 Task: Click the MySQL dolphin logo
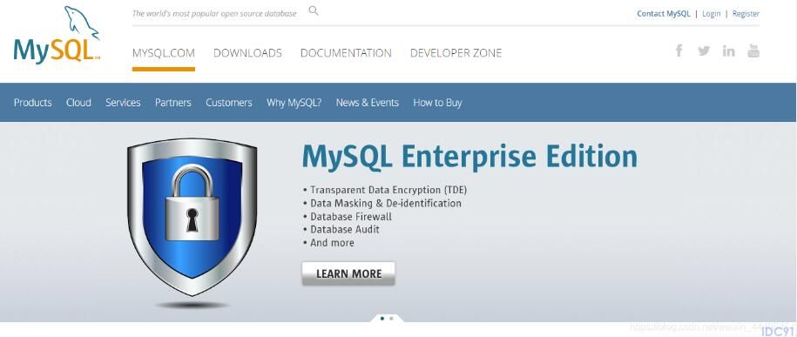57,35
